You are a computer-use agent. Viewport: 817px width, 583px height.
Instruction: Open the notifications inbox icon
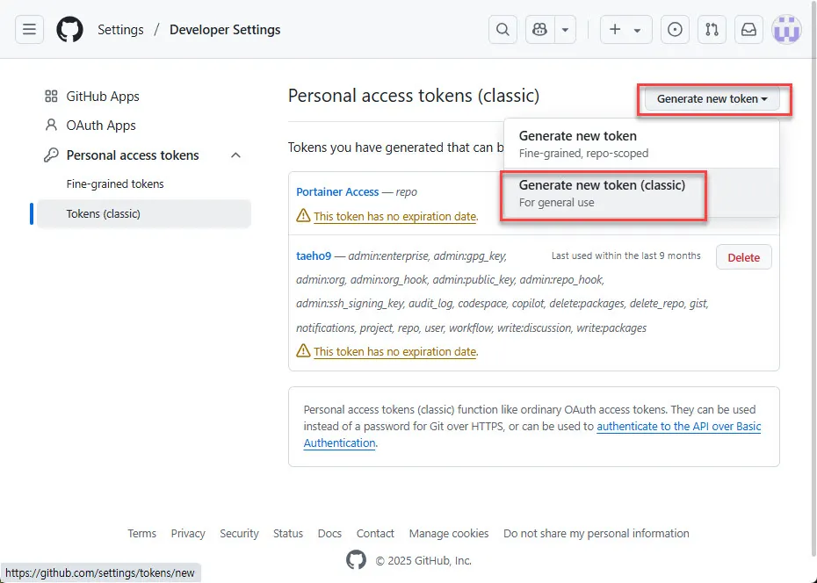pyautogui.click(x=748, y=30)
